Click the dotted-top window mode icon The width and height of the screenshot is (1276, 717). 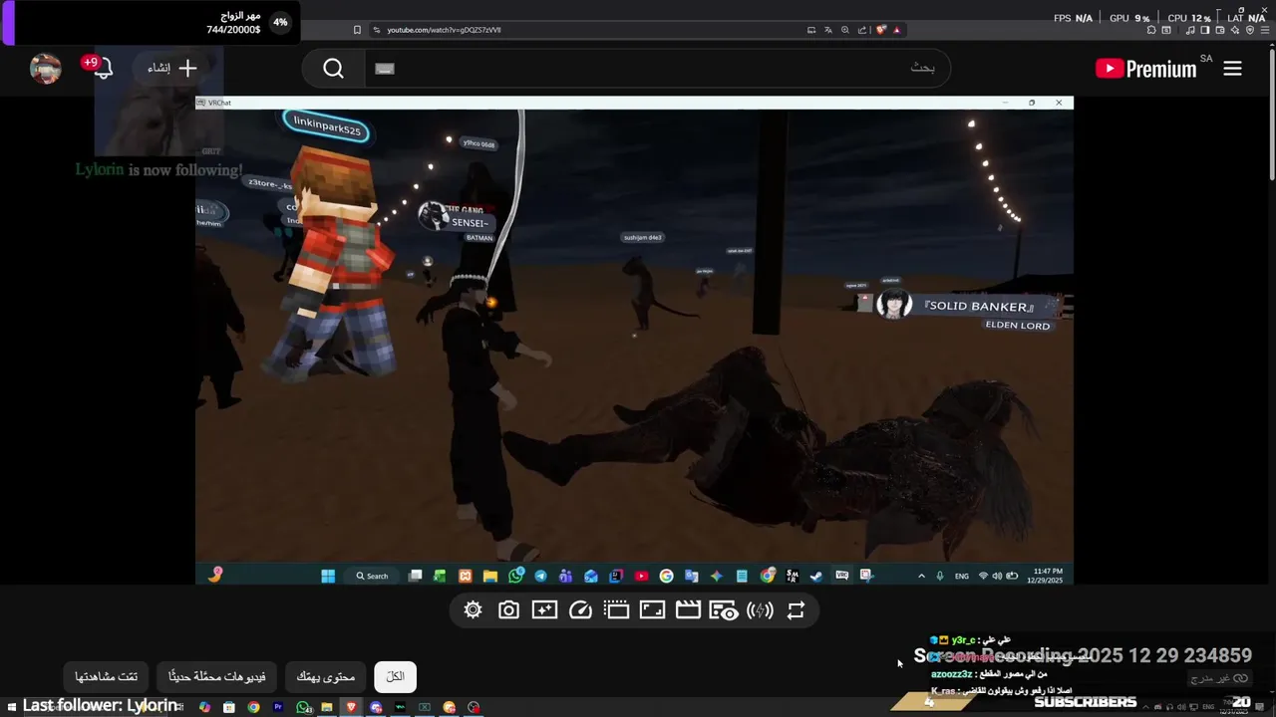tap(616, 610)
